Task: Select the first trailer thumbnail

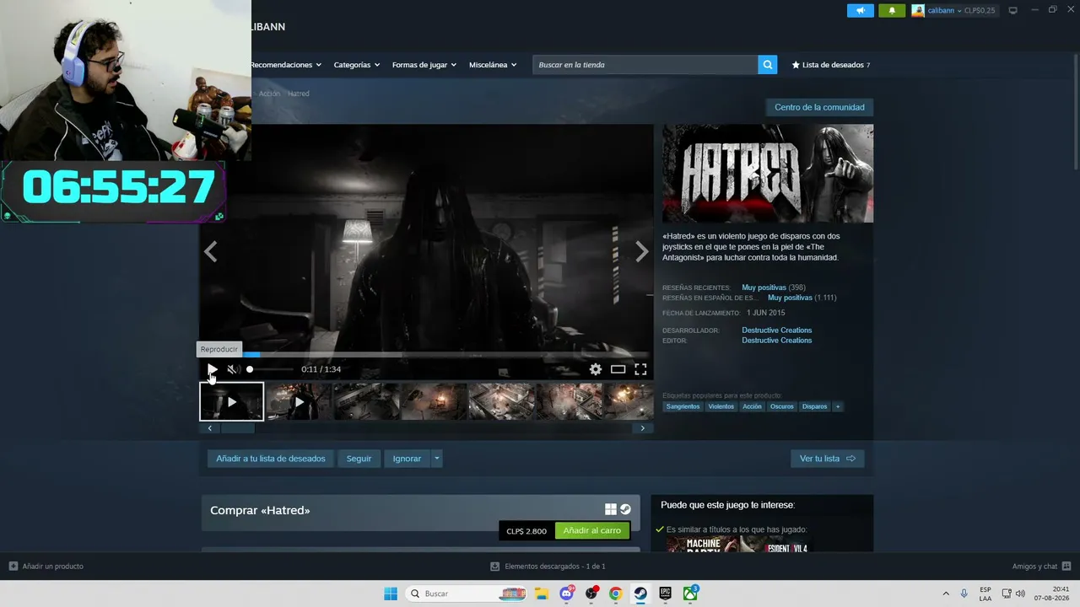Action: tap(232, 401)
